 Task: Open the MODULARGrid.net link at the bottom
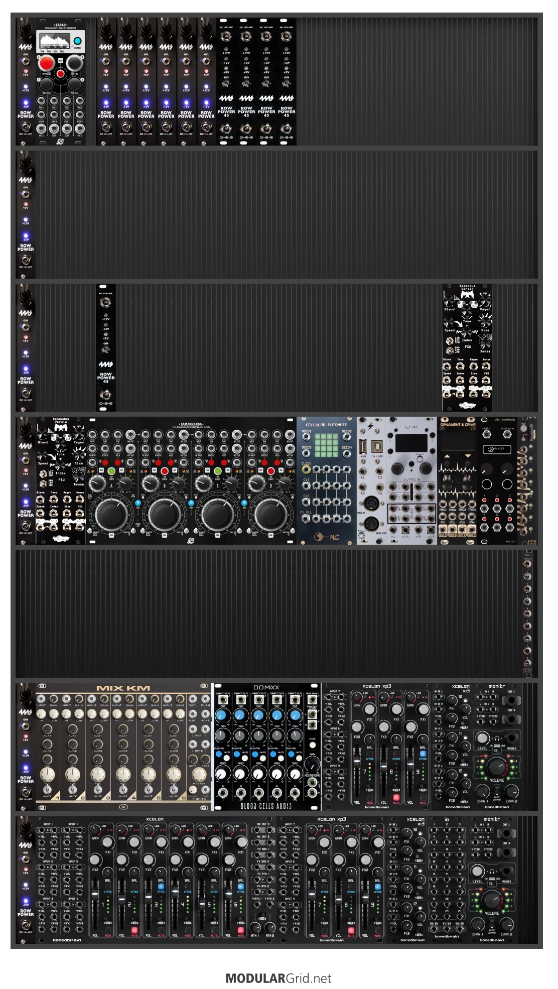pos(278,978)
